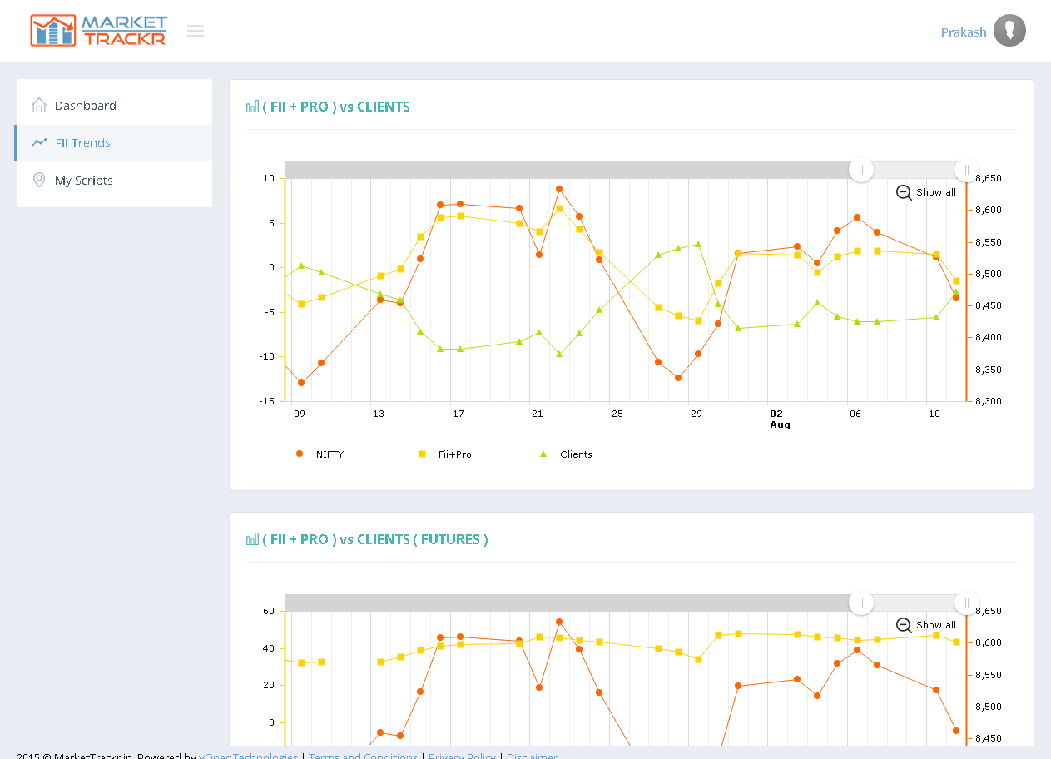Click the bar chart icon beside FII + PRO vs CLIENTS title
1051x759 pixels.
[x=253, y=107]
